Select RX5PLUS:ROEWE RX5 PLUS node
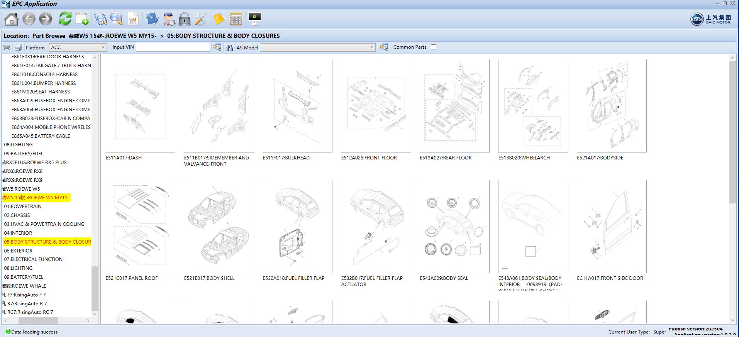This screenshot has width=739, height=337. (x=35, y=163)
